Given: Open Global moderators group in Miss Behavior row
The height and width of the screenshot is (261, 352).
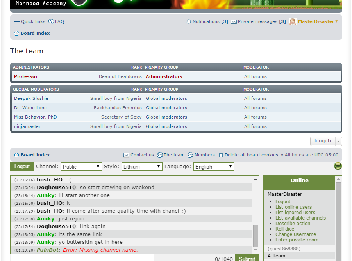Looking at the screenshot, I should coord(166,117).
